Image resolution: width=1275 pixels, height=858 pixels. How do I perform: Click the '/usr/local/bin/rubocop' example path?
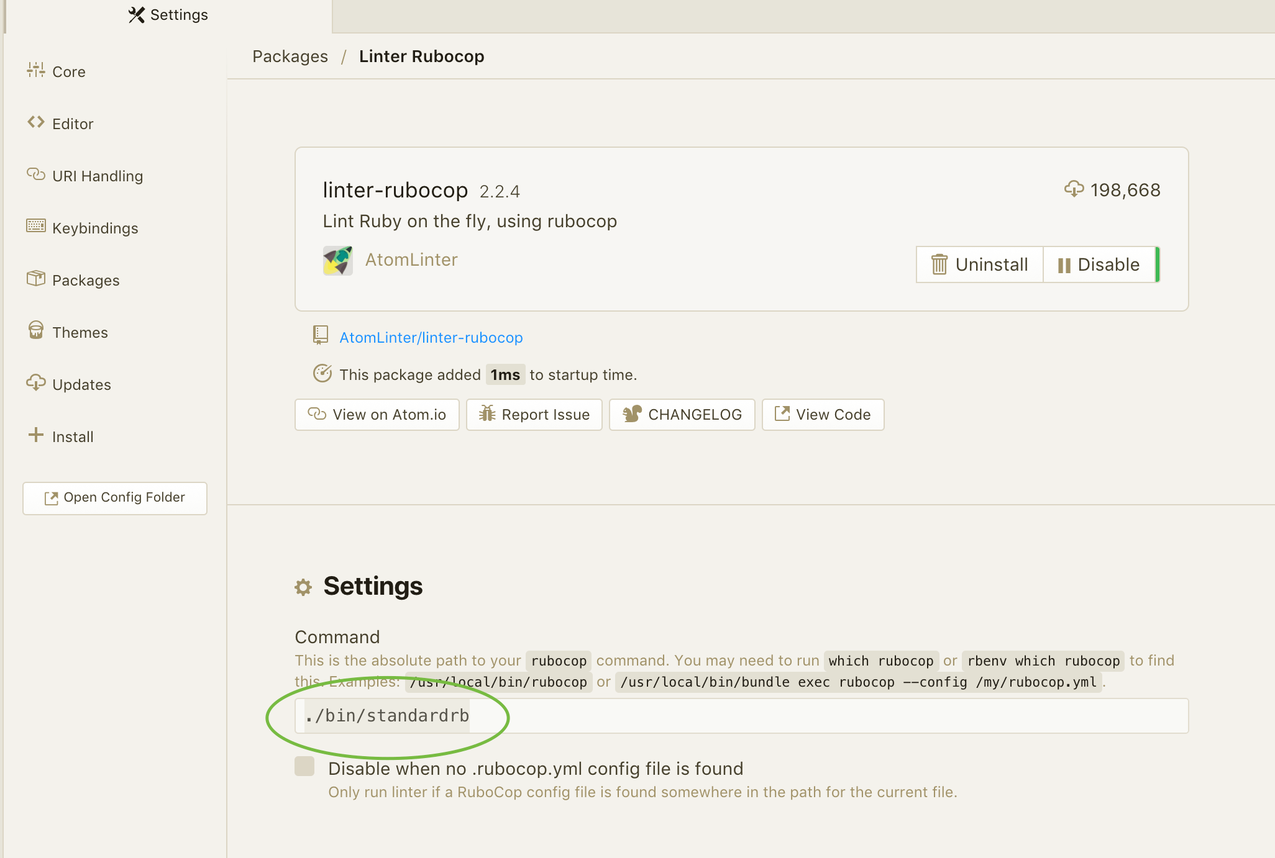(498, 682)
